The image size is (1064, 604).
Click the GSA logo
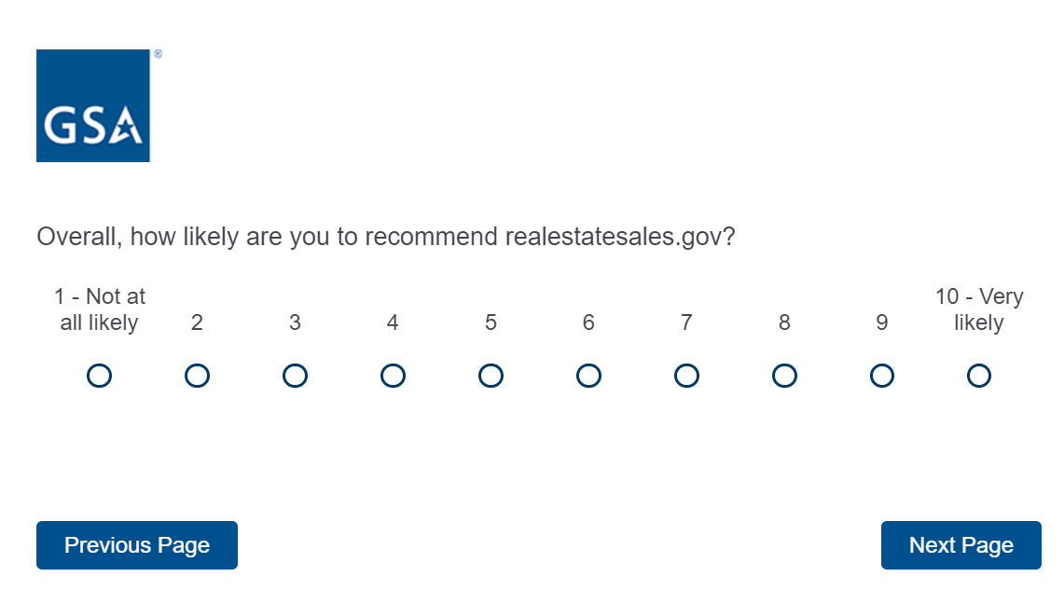pyautogui.click(x=93, y=105)
